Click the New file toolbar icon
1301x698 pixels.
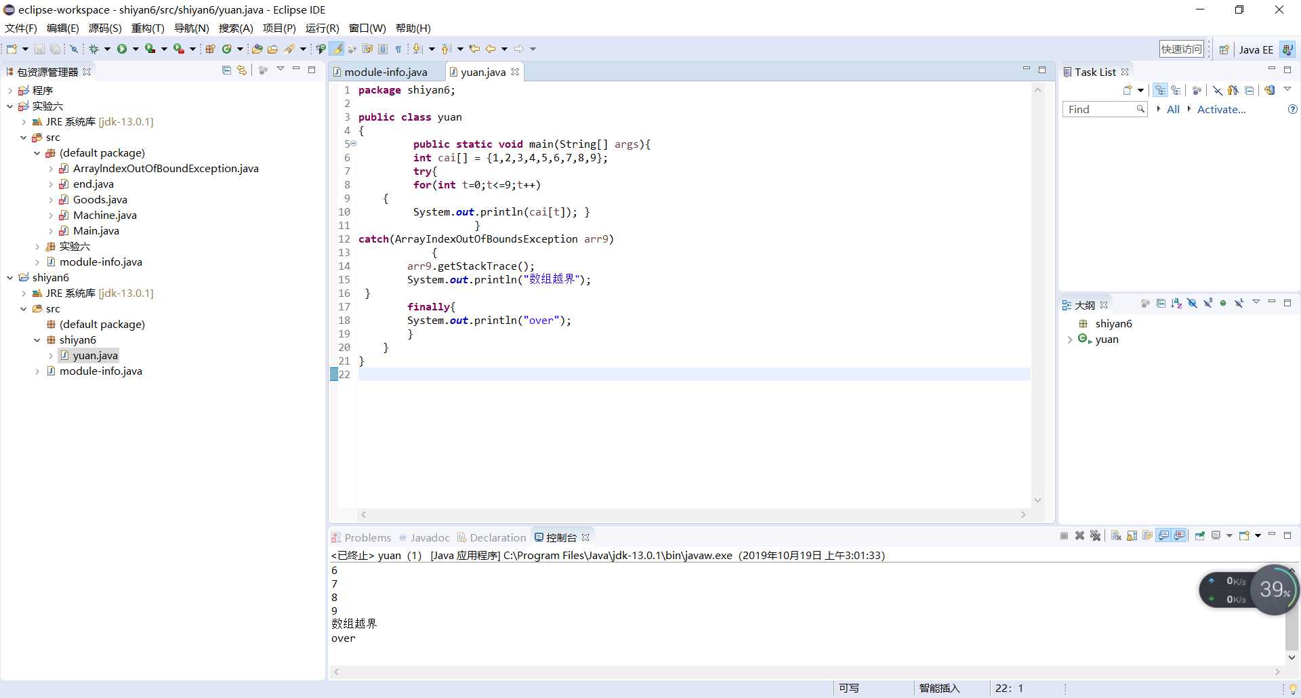12,49
